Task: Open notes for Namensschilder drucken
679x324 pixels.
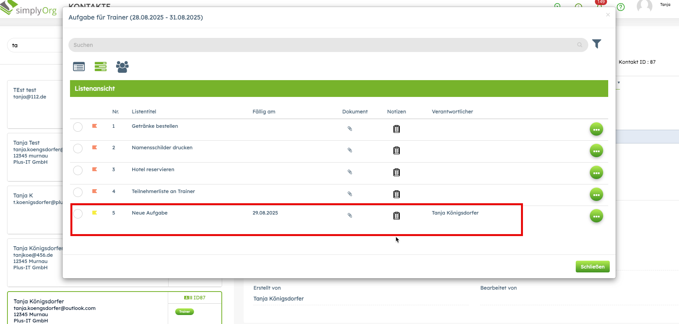Action: coord(396,150)
